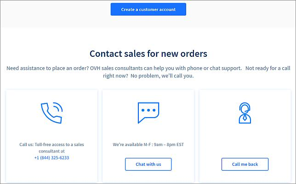Click the 'Not ready for a call' text
Viewport: 296px width, 184px height.
(268, 68)
